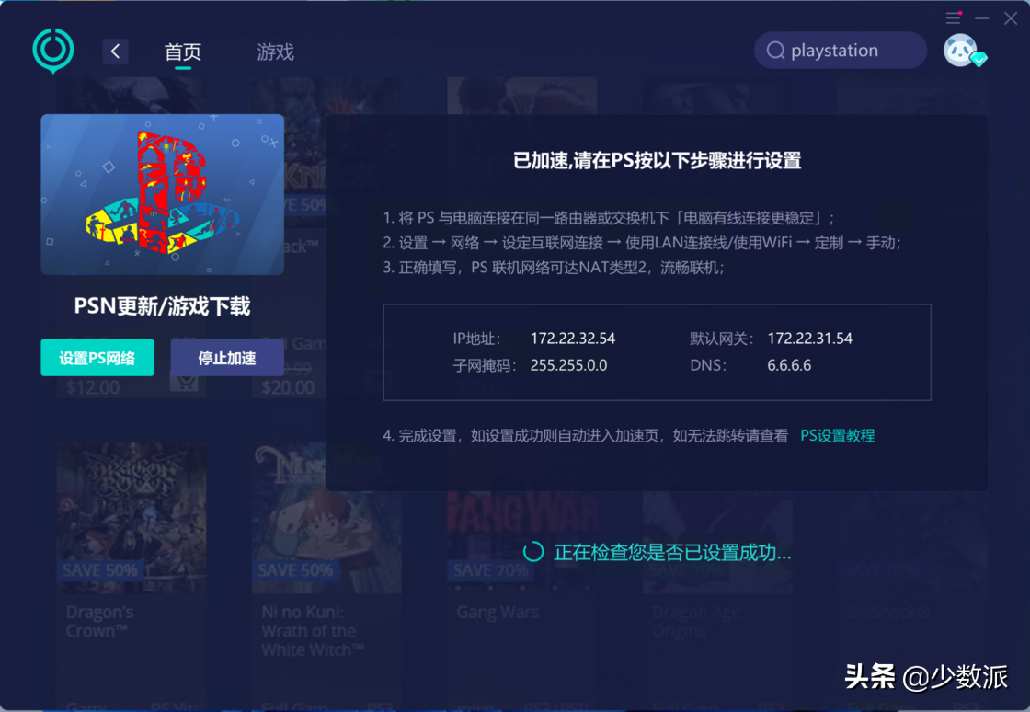This screenshot has width=1030, height=712.
Task: Select the IP address 172.22.32.54
Action: (x=573, y=339)
